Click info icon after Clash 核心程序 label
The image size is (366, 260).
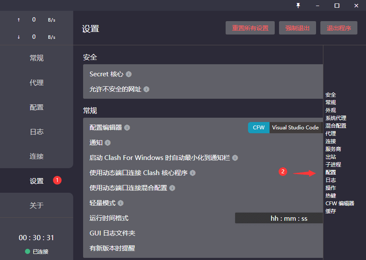[x=192, y=173]
